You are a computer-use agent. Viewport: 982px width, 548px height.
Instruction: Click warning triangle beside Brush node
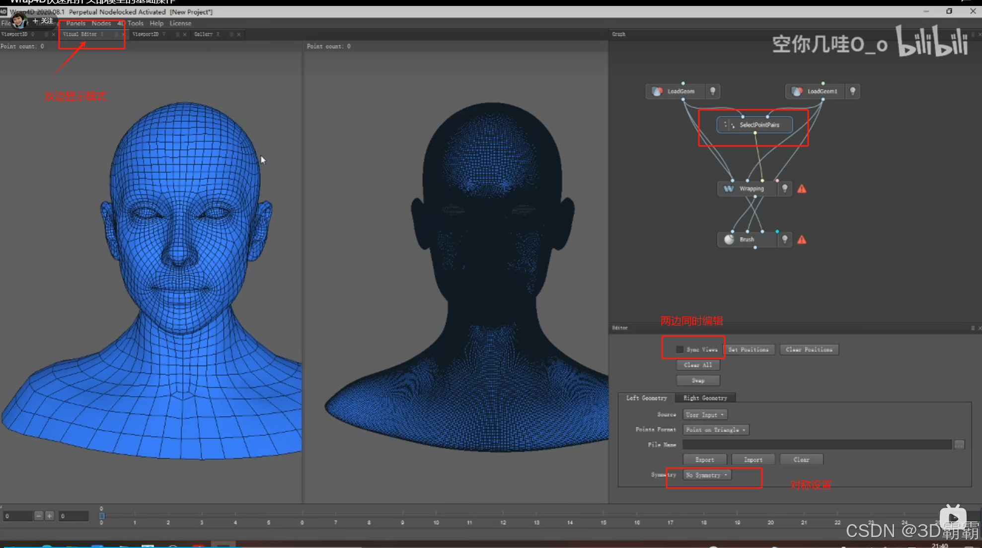(802, 240)
